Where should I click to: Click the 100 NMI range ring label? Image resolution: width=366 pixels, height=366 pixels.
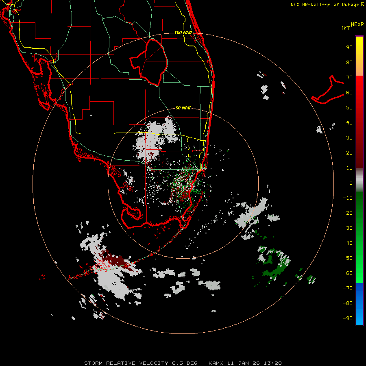[183, 33]
